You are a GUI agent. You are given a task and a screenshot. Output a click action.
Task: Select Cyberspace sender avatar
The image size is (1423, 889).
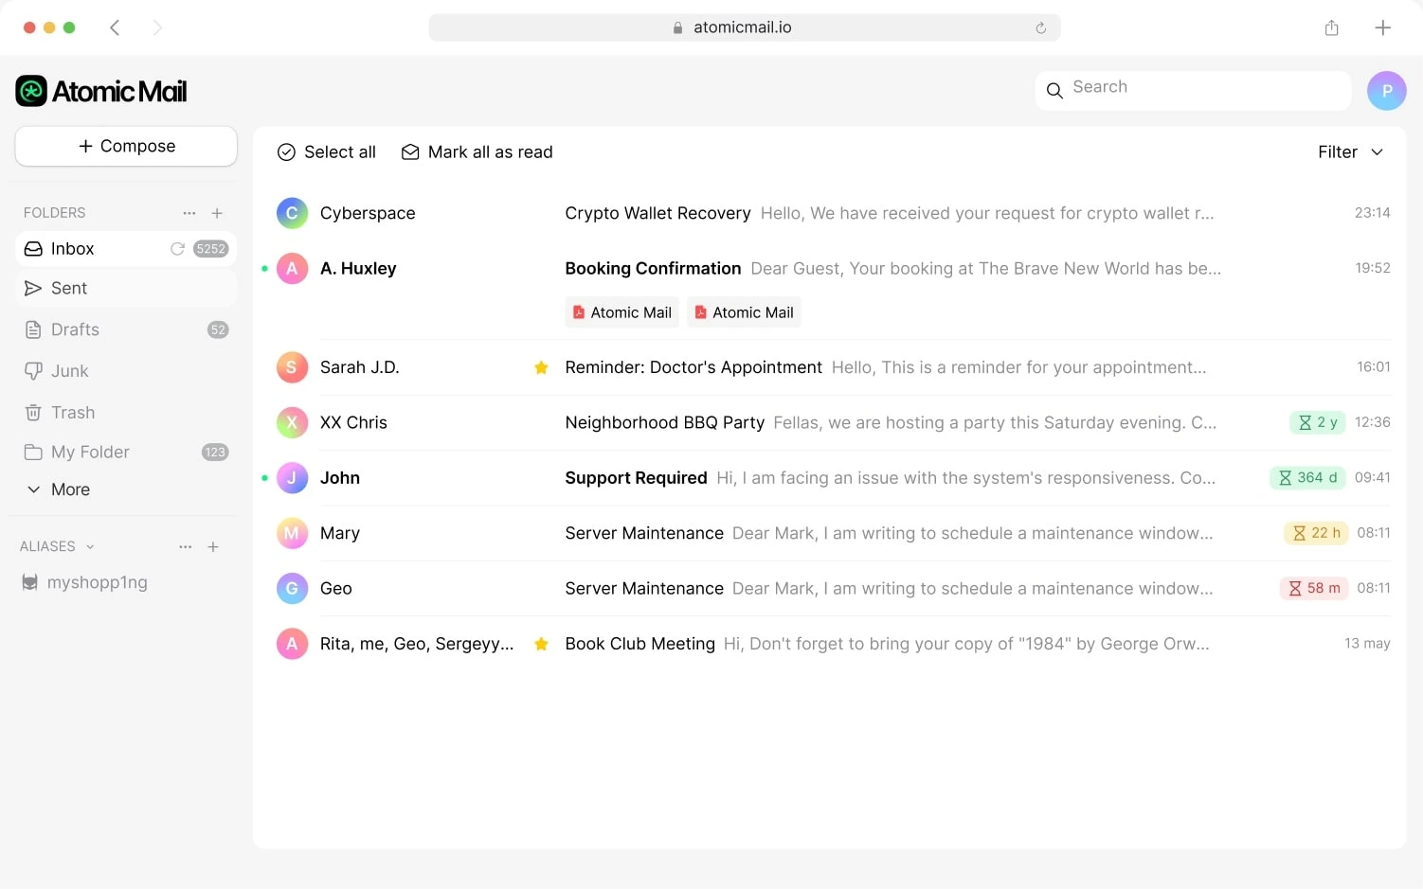[x=292, y=213]
